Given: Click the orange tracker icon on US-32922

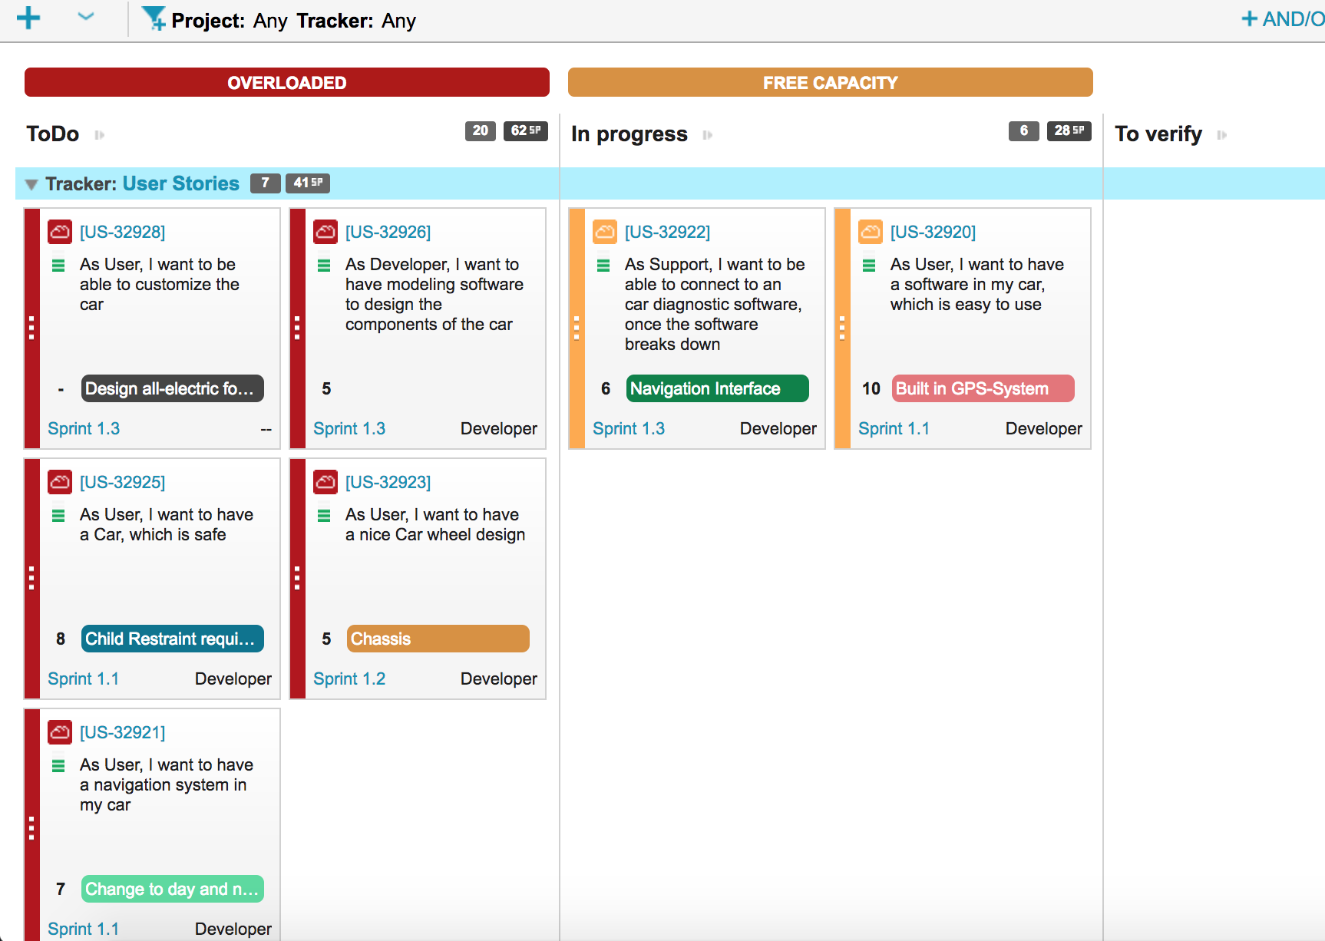Looking at the screenshot, I should coord(604,231).
